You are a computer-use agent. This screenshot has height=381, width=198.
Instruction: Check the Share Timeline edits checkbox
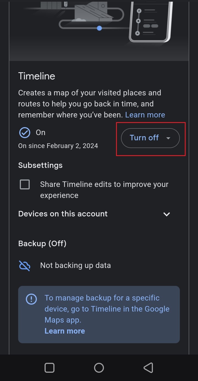(25, 184)
